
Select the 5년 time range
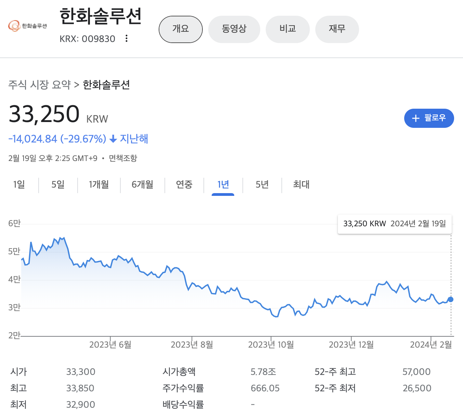pyautogui.click(x=262, y=185)
